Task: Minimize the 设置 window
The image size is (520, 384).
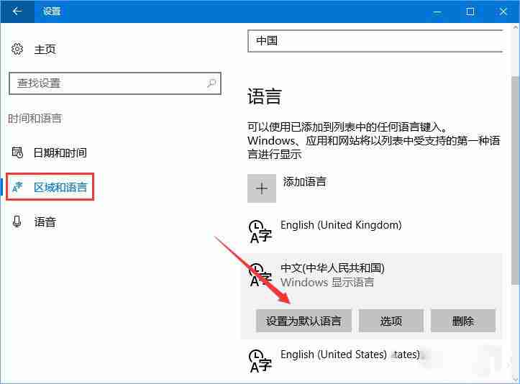Action: pyautogui.click(x=437, y=12)
